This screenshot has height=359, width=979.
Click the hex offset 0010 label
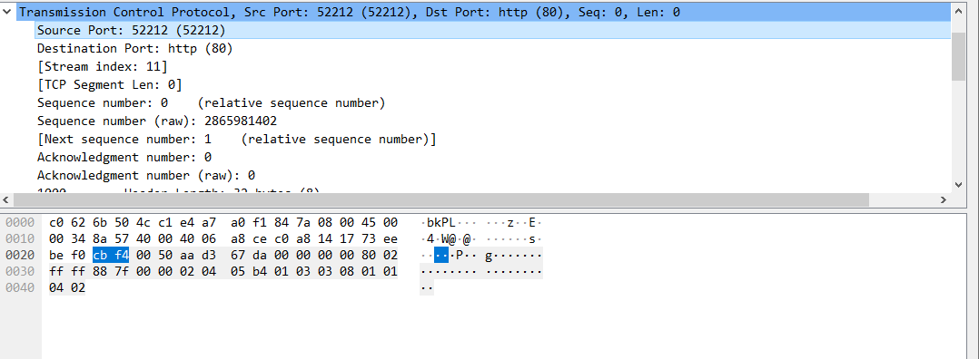pyautogui.click(x=19, y=238)
